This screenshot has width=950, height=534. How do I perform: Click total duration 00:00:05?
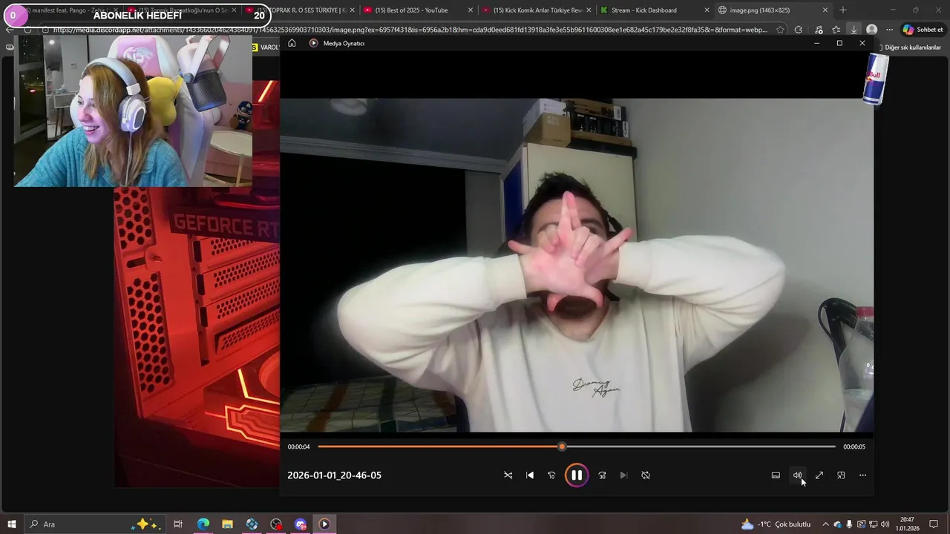click(854, 446)
